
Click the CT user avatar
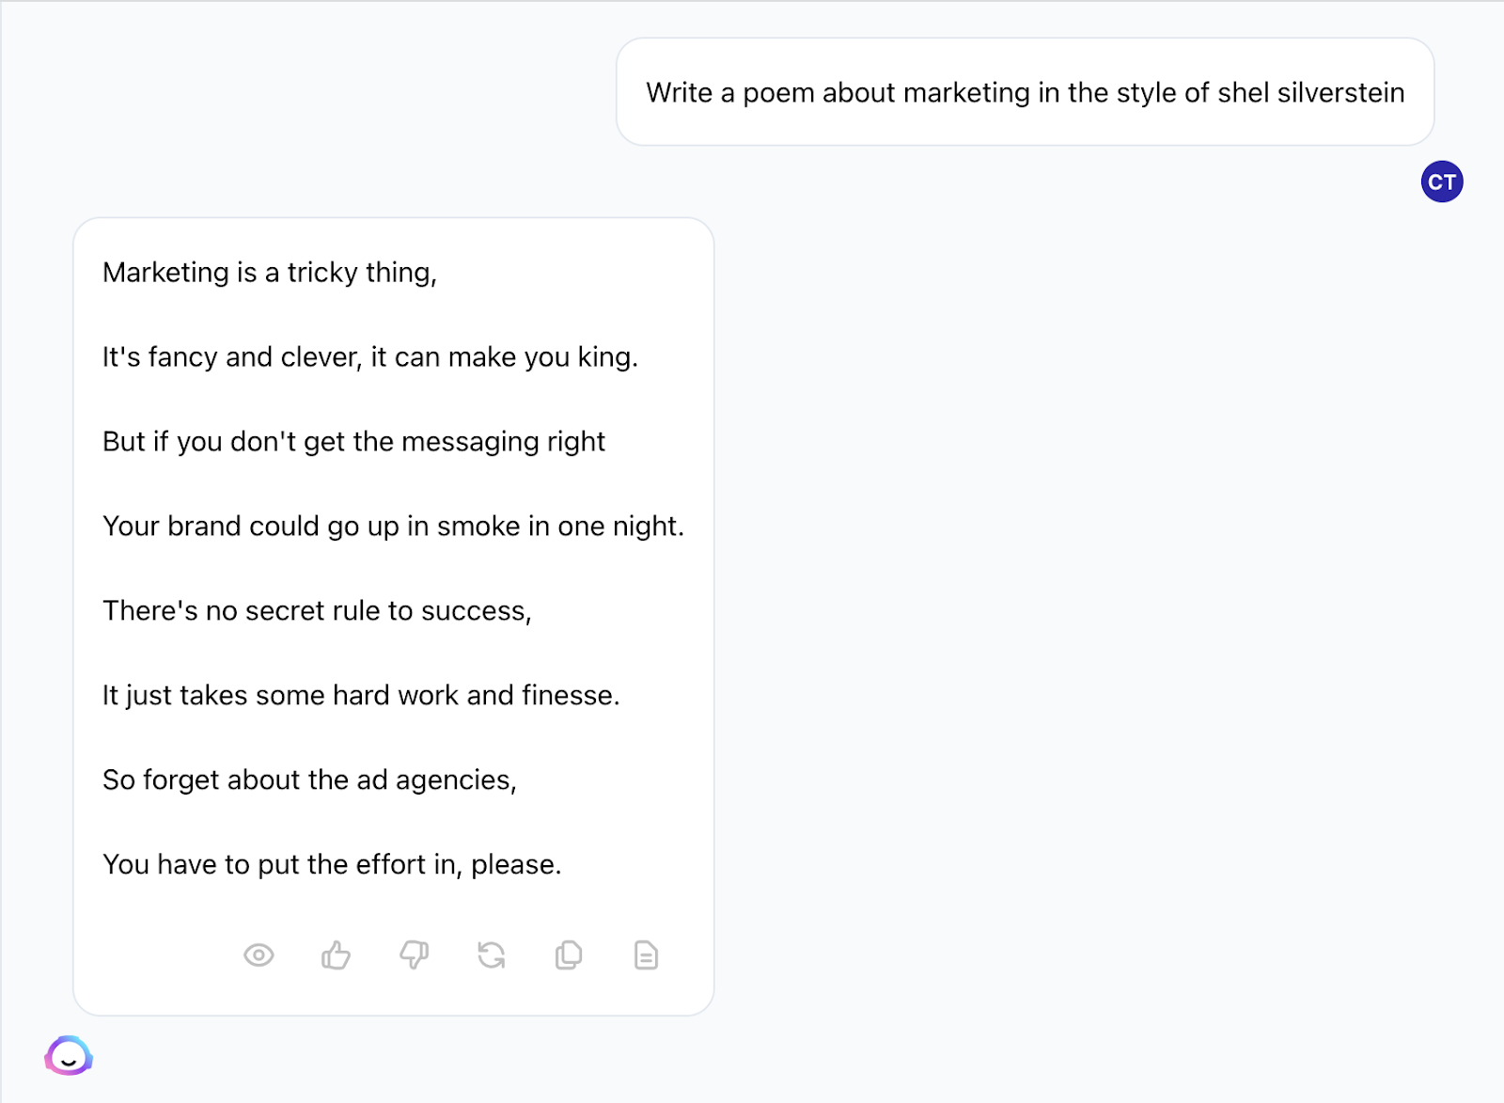1441,181
